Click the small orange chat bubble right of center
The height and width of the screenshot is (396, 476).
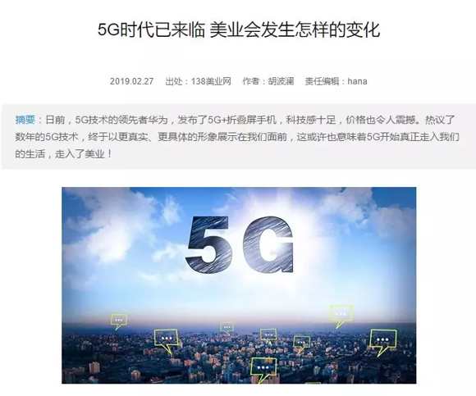[301, 344]
